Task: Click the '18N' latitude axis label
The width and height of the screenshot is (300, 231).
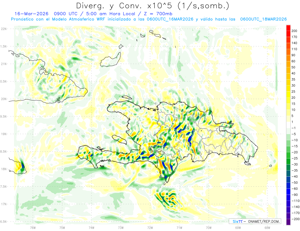Action: 3,169
